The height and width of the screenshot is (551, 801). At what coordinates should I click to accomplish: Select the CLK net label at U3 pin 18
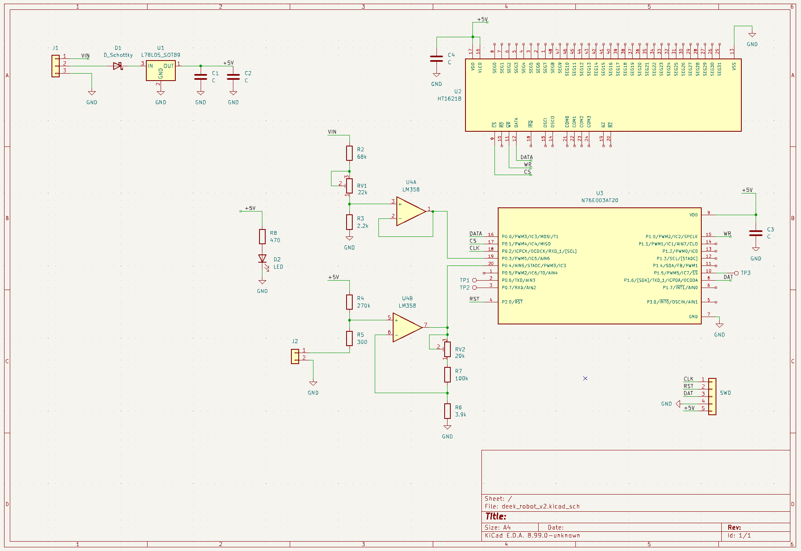pos(474,248)
